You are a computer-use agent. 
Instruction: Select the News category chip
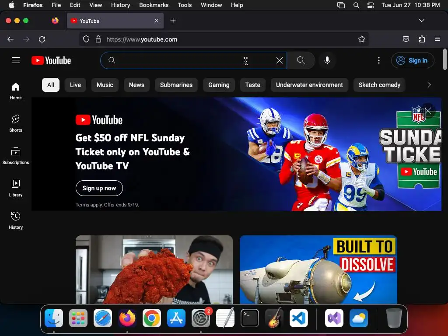pyautogui.click(x=136, y=85)
